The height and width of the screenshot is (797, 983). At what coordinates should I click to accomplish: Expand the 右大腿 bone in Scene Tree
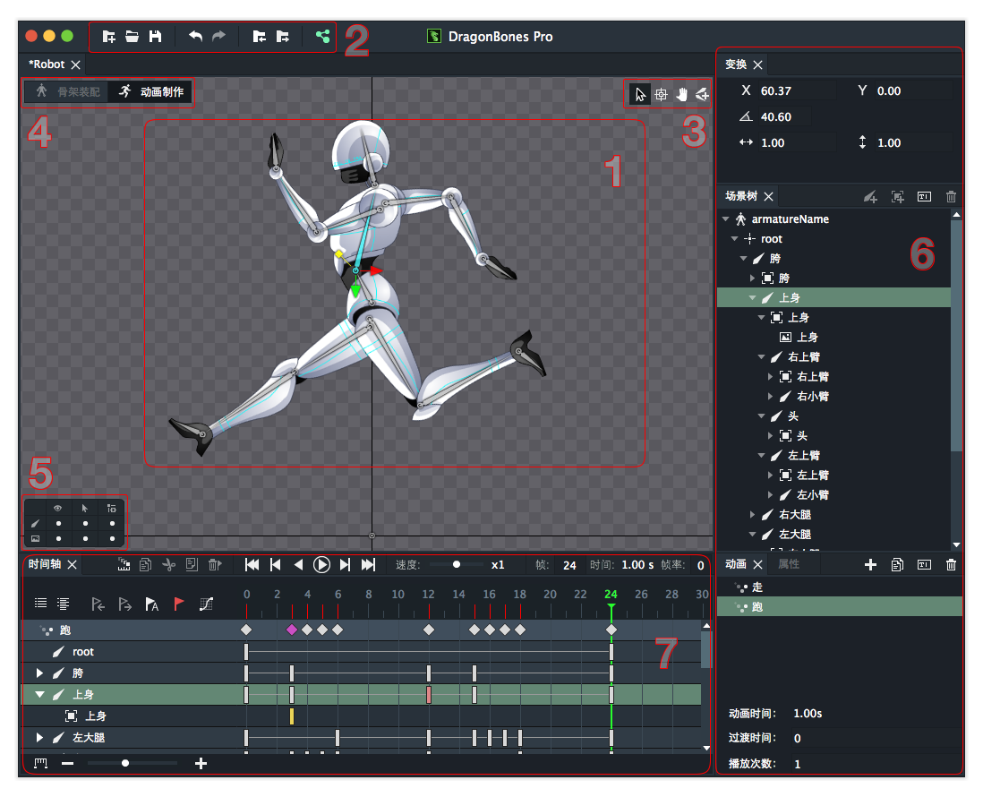(x=752, y=515)
